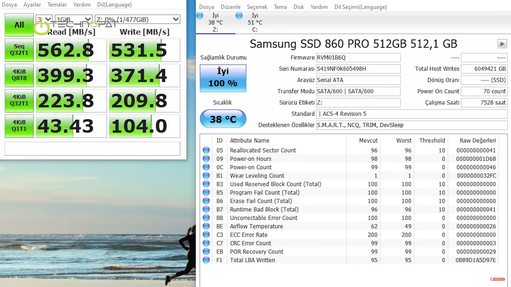Open the 1GiB test size dropdown
Viewport: 511px width, 287px height.
pyautogui.click(x=73, y=19)
